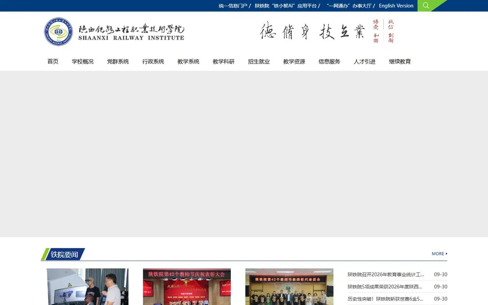Click the MORE link for 铁院要闻
This screenshot has width=488, height=305.
[x=439, y=254]
